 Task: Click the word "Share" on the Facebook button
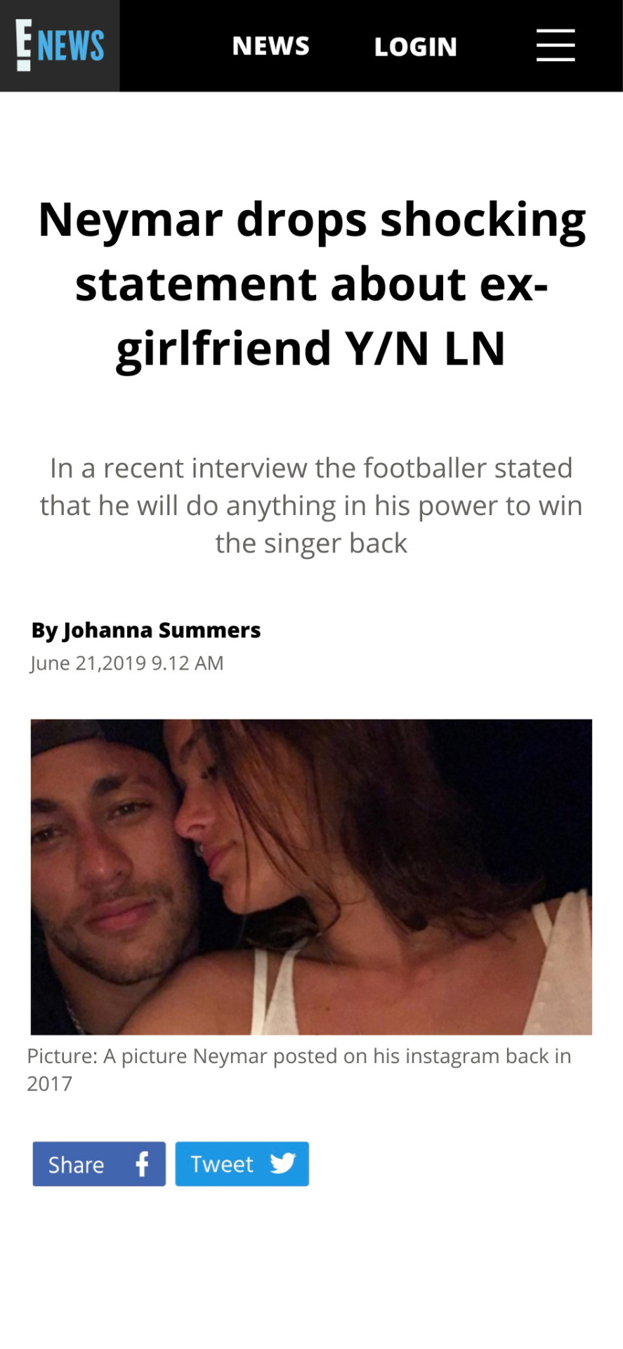click(x=76, y=1165)
